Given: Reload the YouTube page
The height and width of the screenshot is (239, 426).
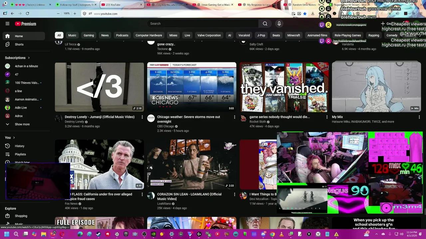Looking at the screenshot, I should (x=27, y=14).
